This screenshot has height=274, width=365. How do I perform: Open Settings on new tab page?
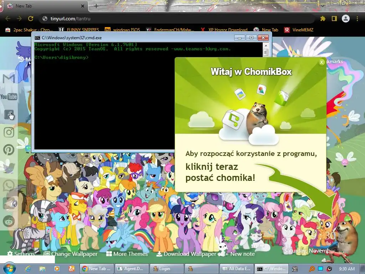[x=21, y=254]
